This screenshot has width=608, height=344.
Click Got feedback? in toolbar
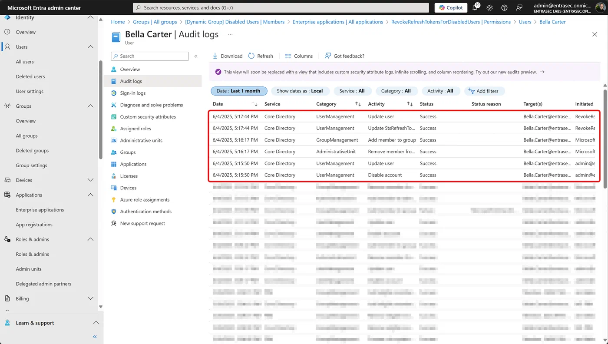tap(344, 56)
